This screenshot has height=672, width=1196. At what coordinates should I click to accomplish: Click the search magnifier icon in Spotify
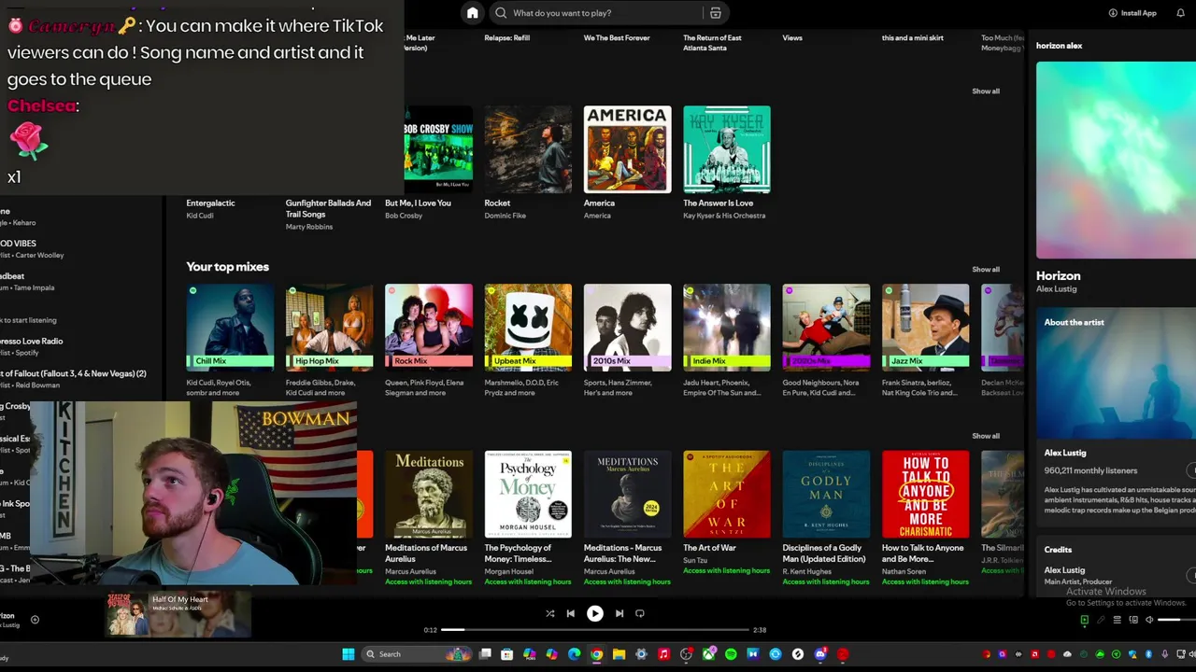[501, 13]
